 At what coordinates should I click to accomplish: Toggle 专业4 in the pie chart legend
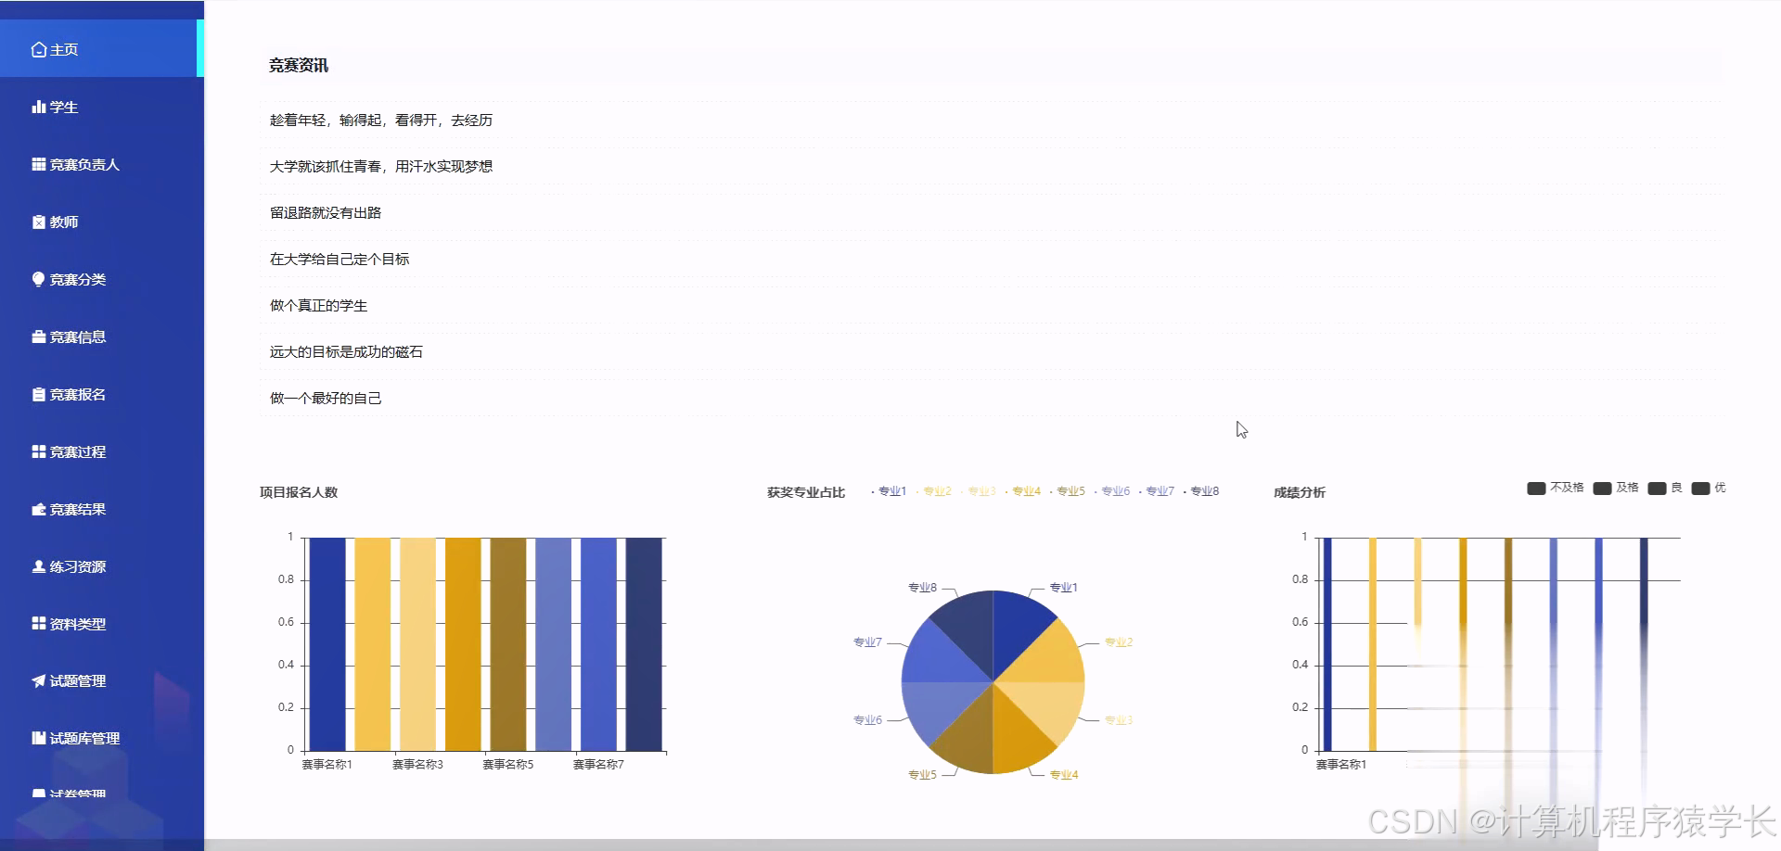point(1022,491)
